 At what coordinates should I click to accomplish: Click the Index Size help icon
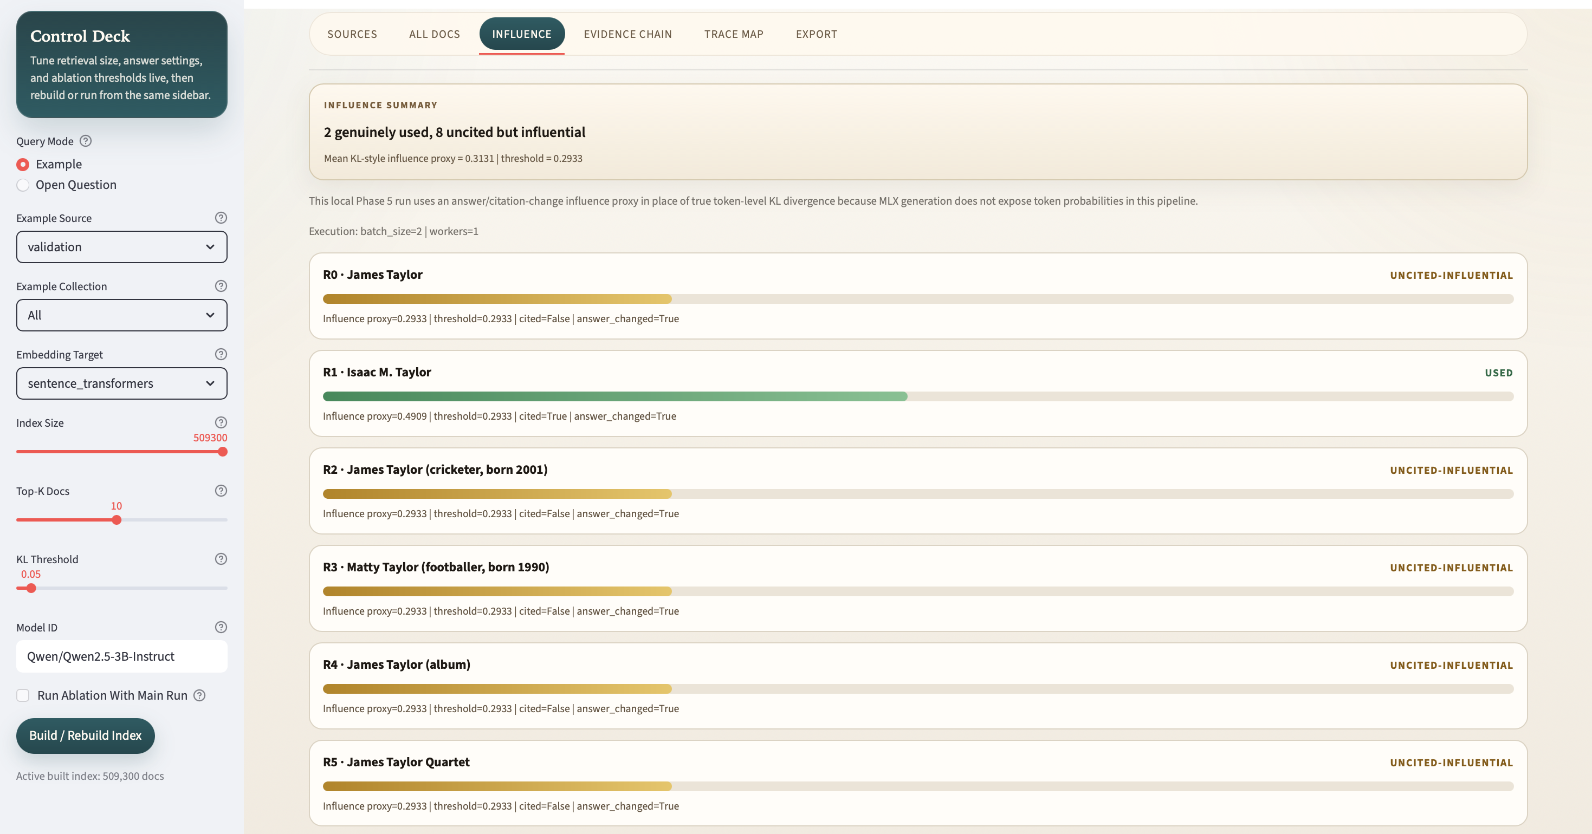click(221, 422)
